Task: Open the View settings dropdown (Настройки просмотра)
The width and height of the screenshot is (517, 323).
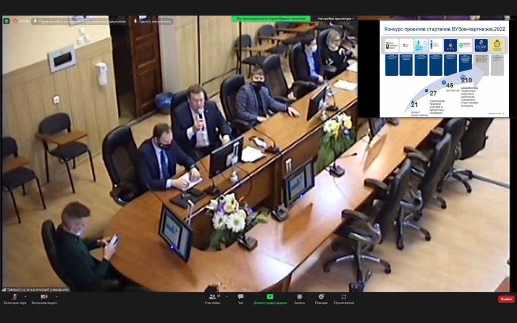Action: (x=336, y=19)
